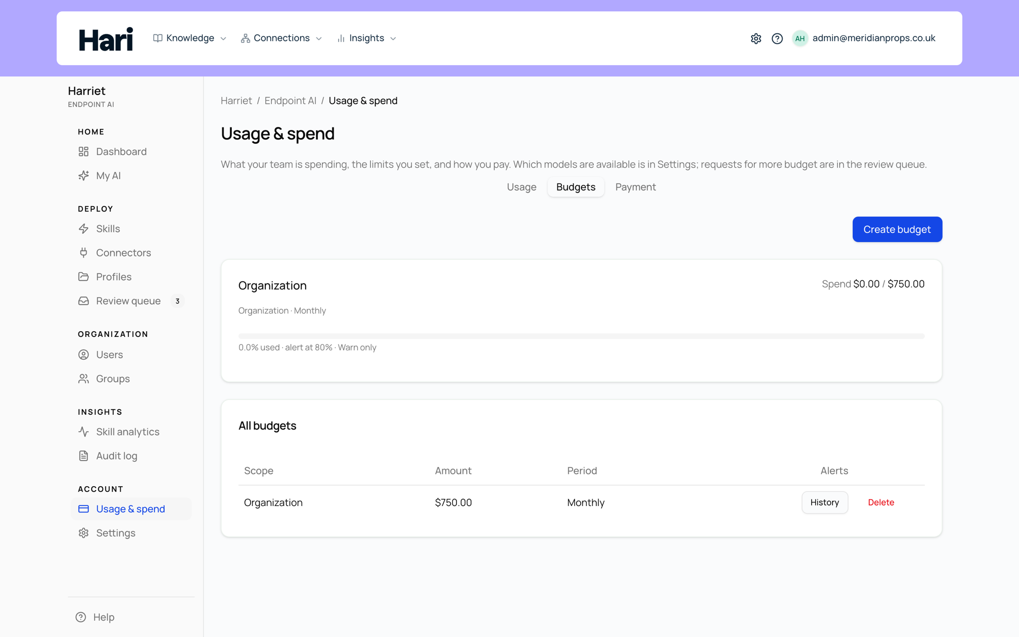The width and height of the screenshot is (1019, 637).
Task: Click Review queue badge showing 3
Action: pos(177,301)
